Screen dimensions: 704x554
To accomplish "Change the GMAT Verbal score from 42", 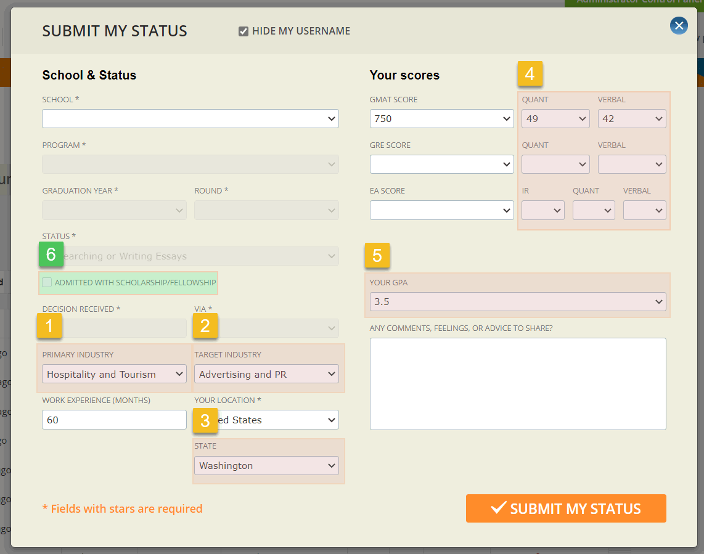I will [x=632, y=118].
